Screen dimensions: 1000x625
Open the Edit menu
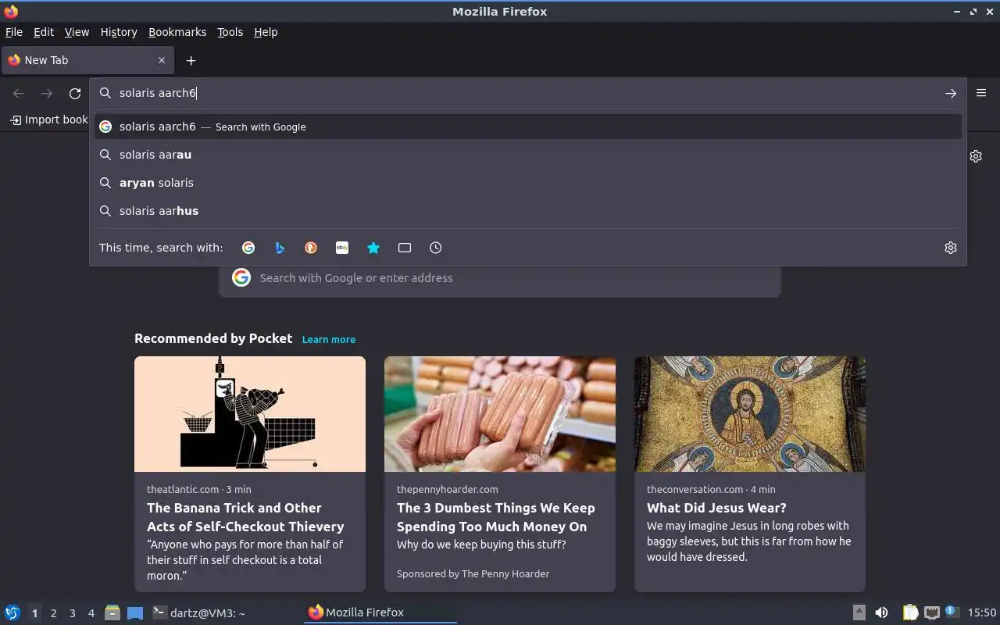[x=44, y=32]
